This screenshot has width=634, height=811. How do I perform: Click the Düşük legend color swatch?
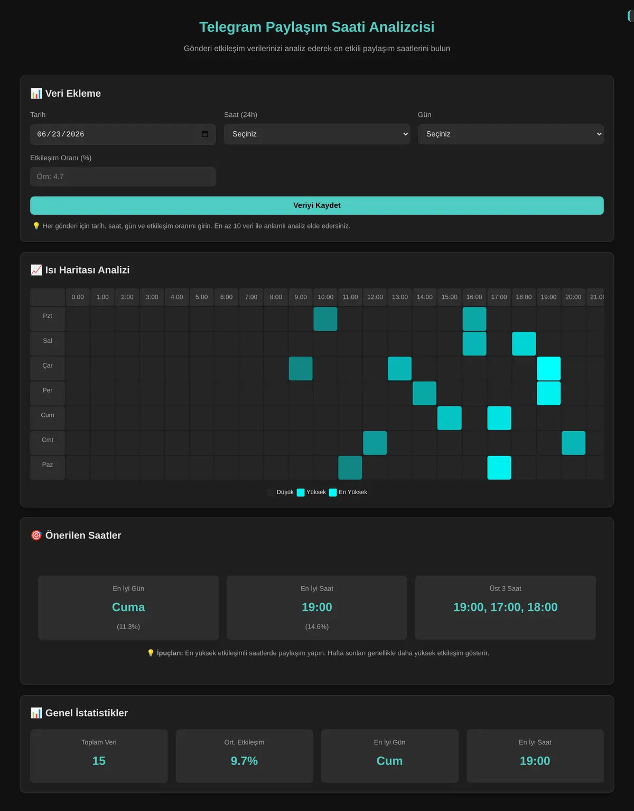coord(271,493)
